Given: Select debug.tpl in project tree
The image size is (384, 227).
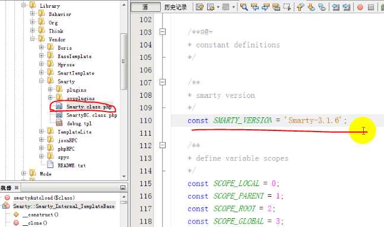Looking at the screenshot, I should pyautogui.click(x=79, y=123).
